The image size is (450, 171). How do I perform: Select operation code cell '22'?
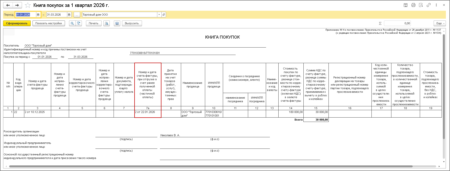click(x=19, y=114)
